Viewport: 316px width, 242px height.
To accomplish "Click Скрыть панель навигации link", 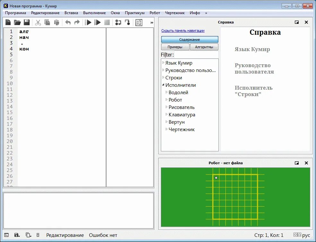I will point(183,31).
